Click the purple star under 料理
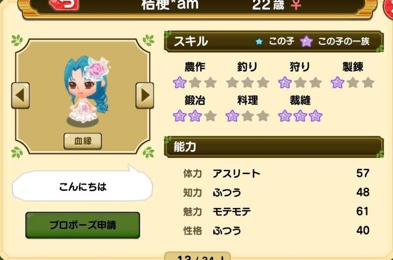 [x=232, y=116]
